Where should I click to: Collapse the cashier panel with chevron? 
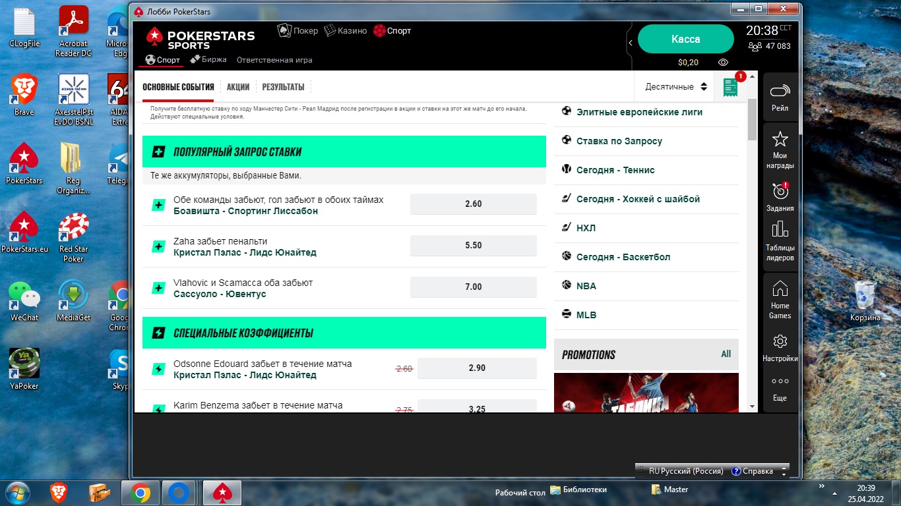631,43
